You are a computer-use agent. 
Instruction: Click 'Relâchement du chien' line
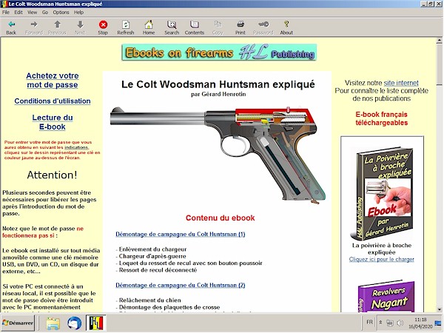(149, 300)
